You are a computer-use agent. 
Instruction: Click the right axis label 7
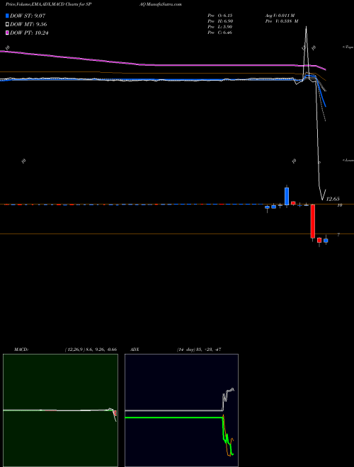click(x=338, y=235)
